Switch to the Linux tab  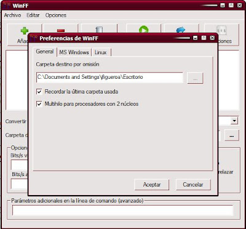101,52
